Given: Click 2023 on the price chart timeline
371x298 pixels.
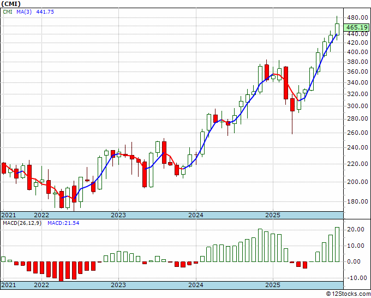Looking at the screenshot, I should pos(118,215).
